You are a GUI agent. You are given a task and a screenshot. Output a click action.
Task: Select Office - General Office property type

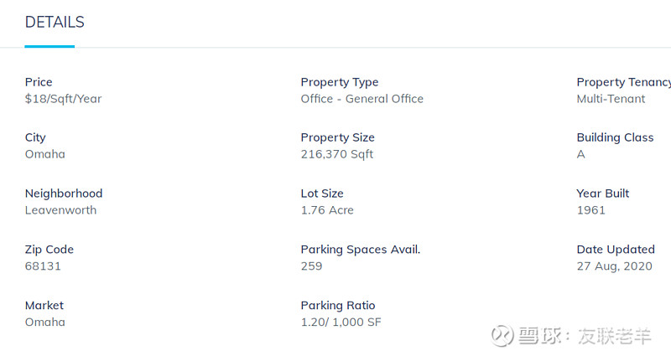362,99
